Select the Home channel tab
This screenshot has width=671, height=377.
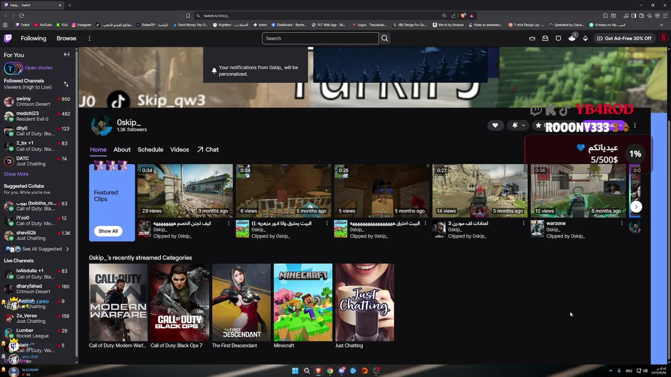point(98,150)
